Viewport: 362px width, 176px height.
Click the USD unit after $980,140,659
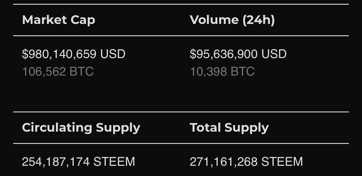click(x=113, y=54)
